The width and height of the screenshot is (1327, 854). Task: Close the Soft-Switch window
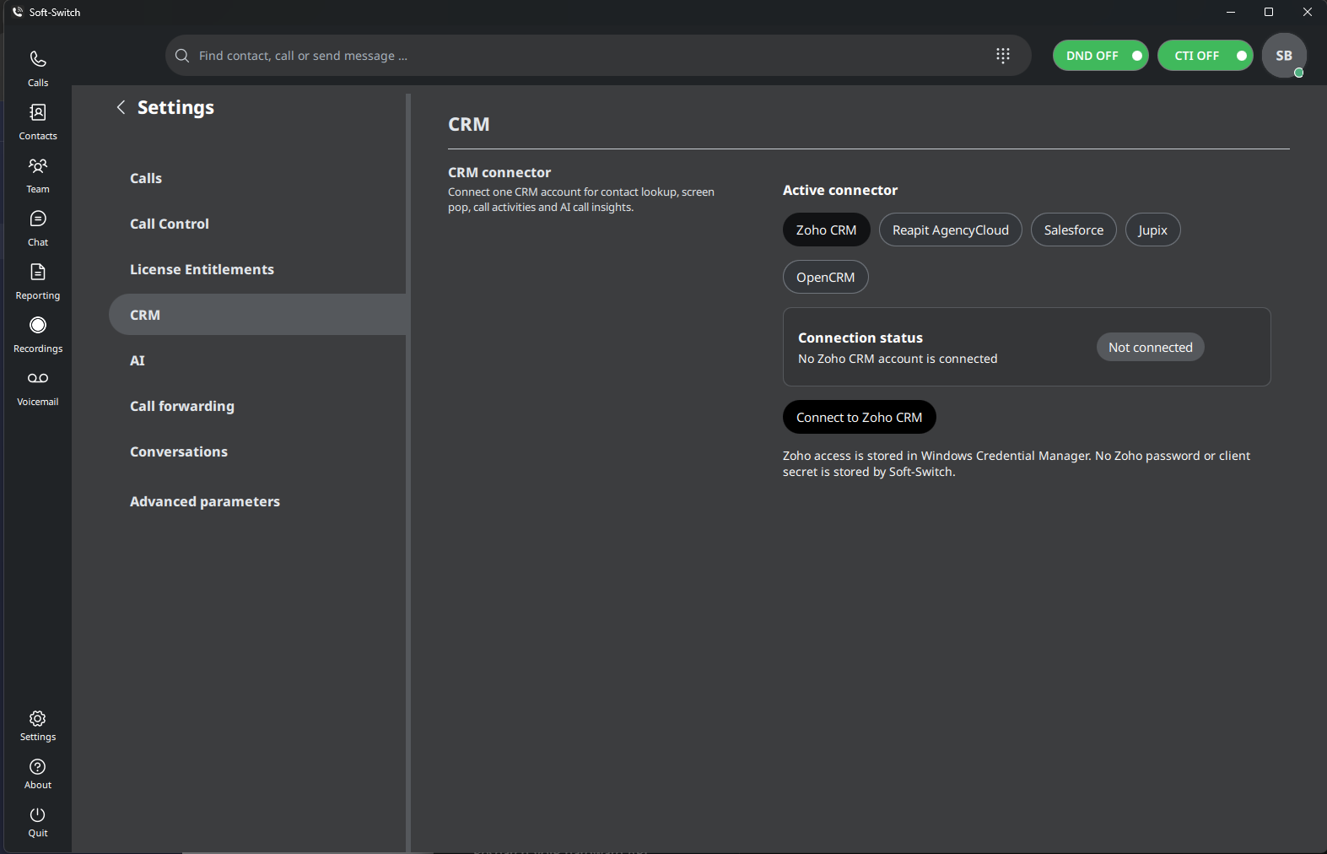1308,12
